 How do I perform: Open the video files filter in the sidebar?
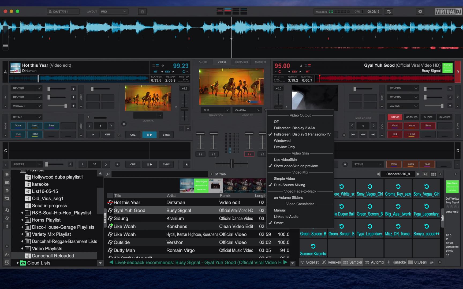tap(7, 218)
